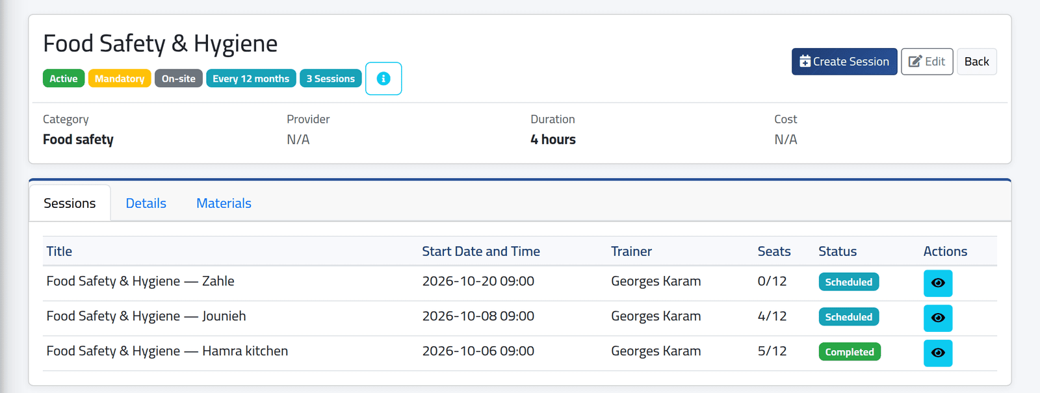Open the Details tab
The width and height of the screenshot is (1040, 393).
point(146,203)
